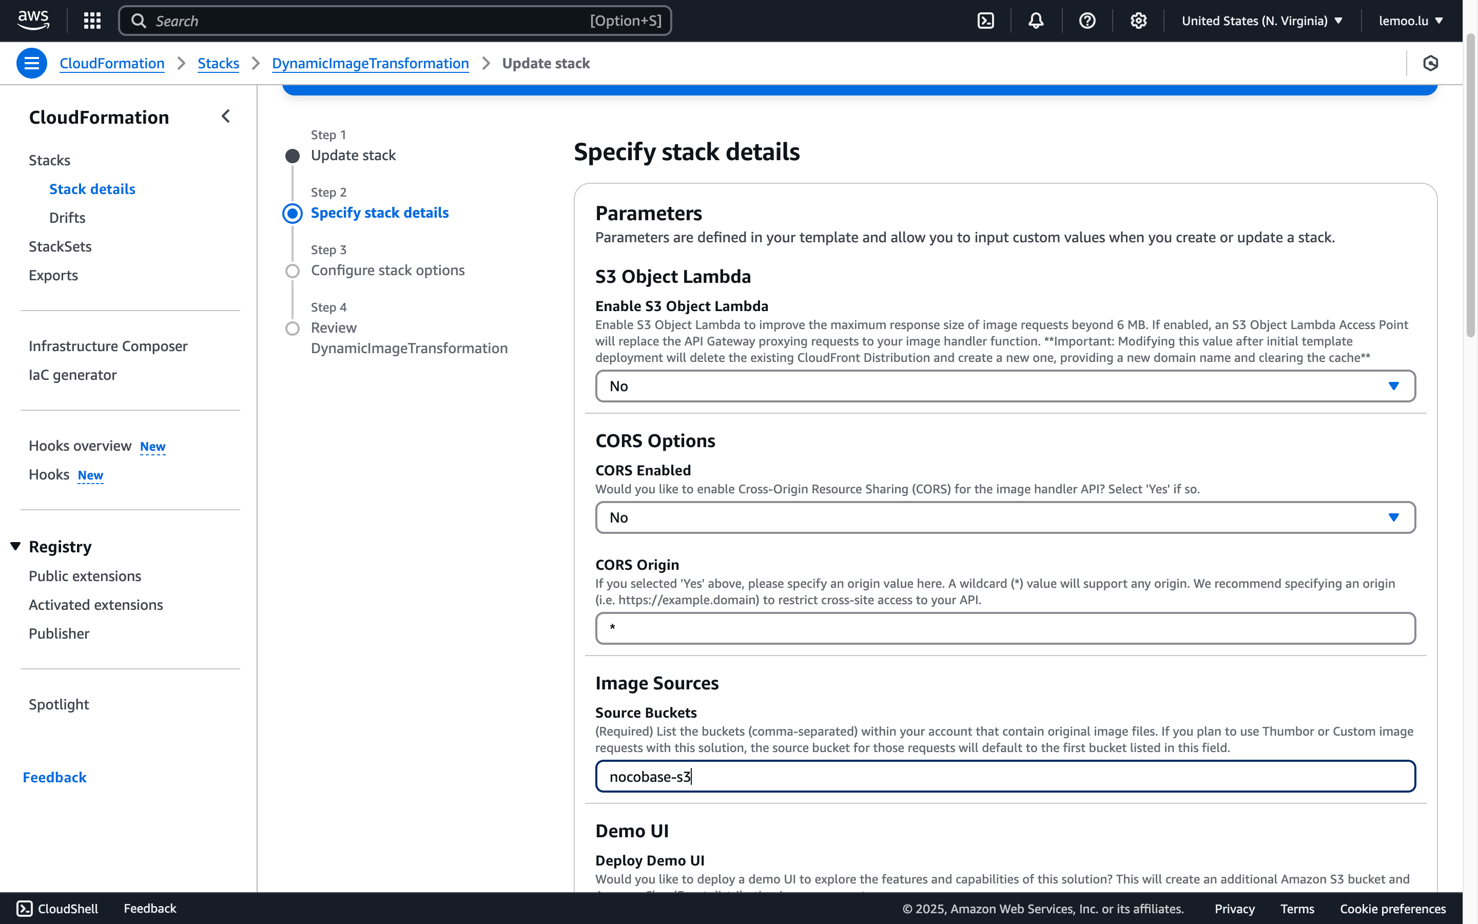Click the page vertical scrollbar
This screenshot has width=1478, height=924.
[1470, 183]
